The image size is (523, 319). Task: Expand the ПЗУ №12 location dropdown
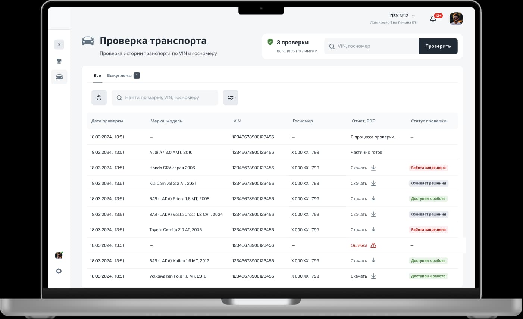[403, 16]
